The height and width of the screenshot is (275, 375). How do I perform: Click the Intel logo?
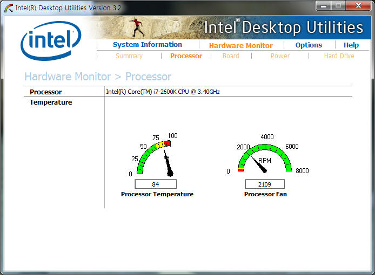51,40
